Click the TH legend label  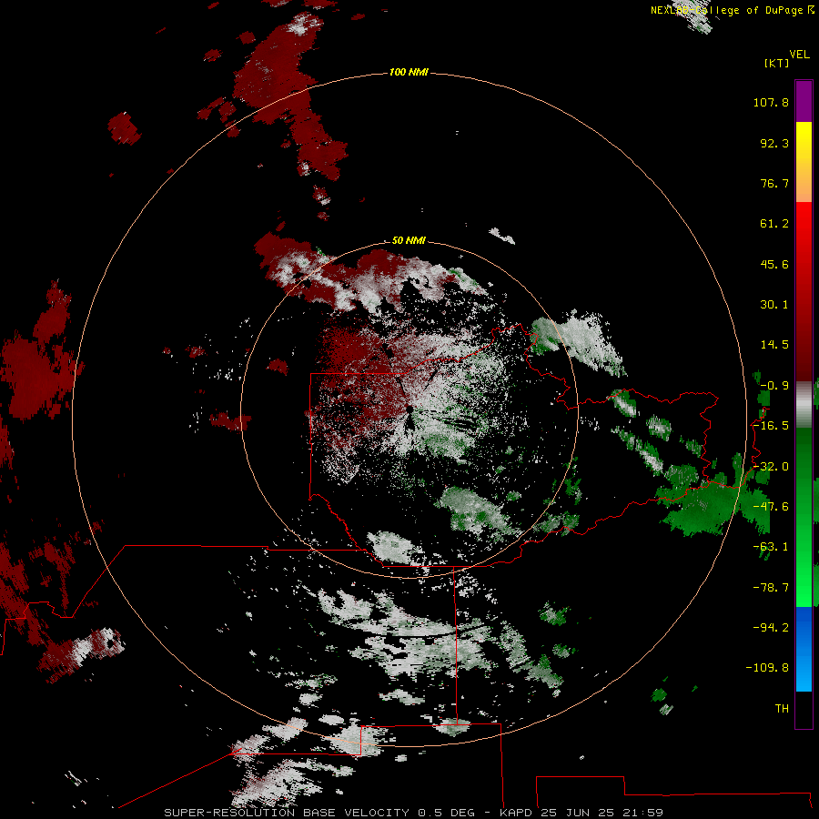tap(782, 708)
